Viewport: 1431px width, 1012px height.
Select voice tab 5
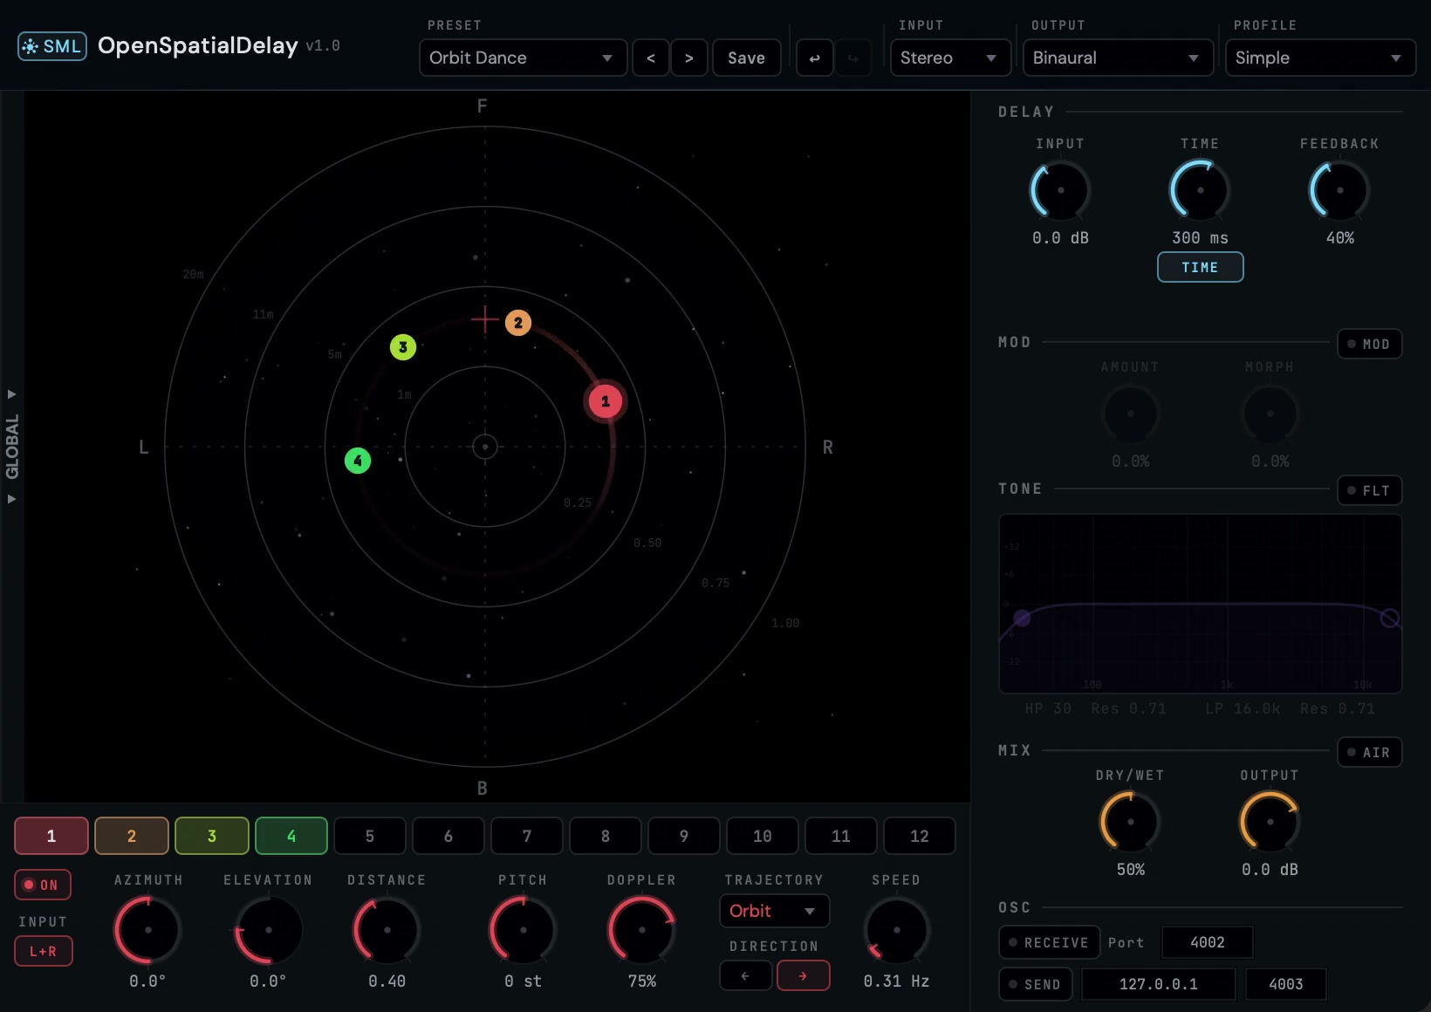tap(370, 836)
